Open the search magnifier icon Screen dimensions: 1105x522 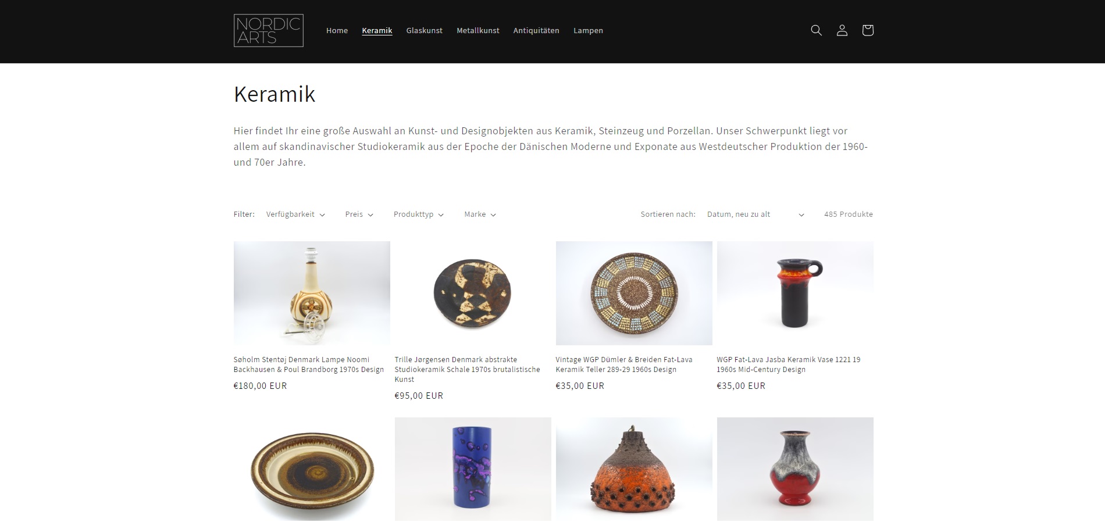(816, 30)
